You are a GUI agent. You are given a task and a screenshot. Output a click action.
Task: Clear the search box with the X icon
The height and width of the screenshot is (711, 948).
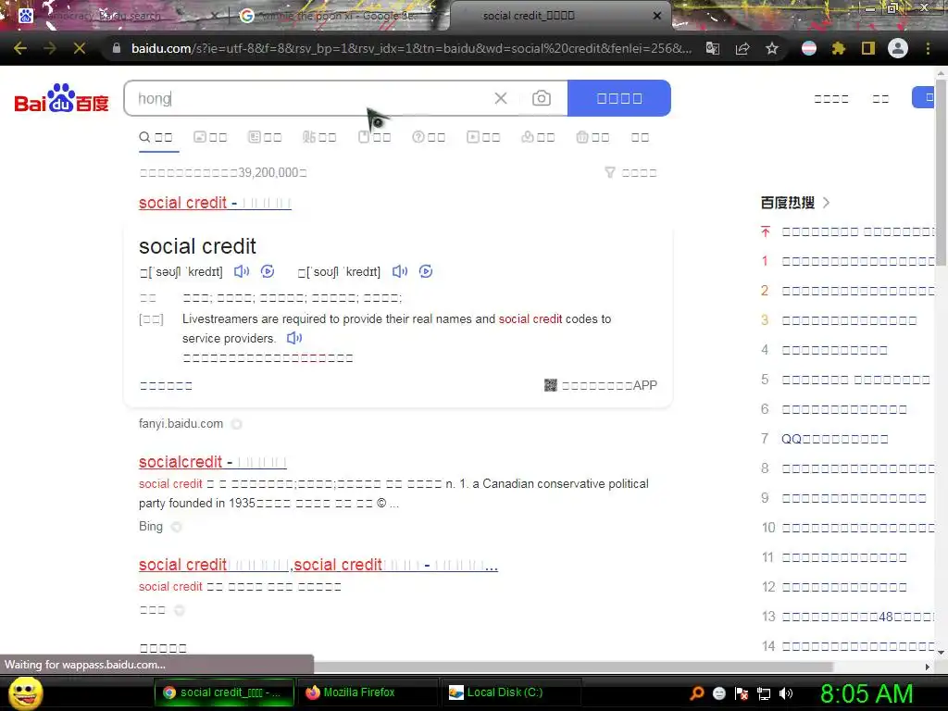pos(501,98)
